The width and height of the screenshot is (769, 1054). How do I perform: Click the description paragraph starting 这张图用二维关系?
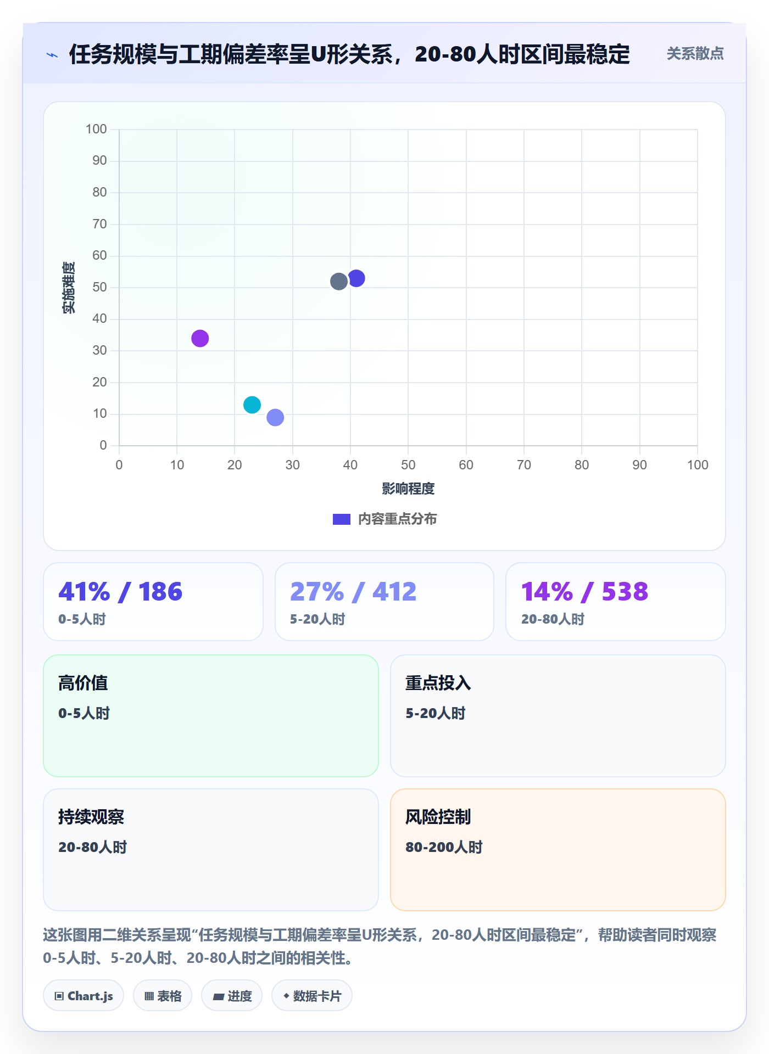[x=380, y=946]
